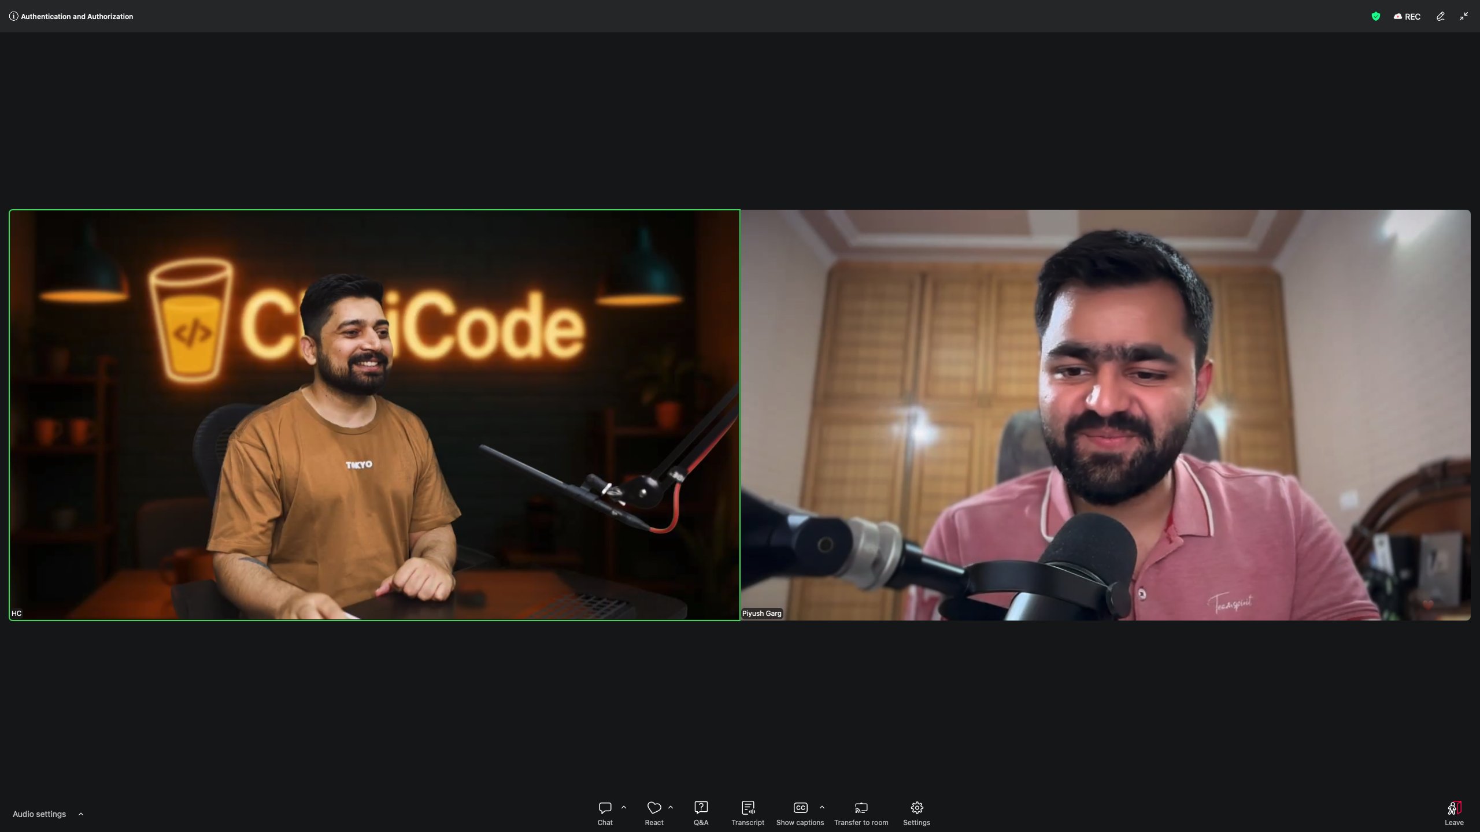Screen dimensions: 1480x832
Task: Click the REC recording indicator
Action: pyautogui.click(x=1407, y=16)
